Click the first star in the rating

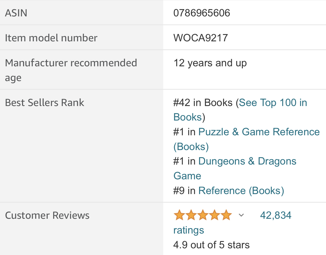[x=179, y=215]
